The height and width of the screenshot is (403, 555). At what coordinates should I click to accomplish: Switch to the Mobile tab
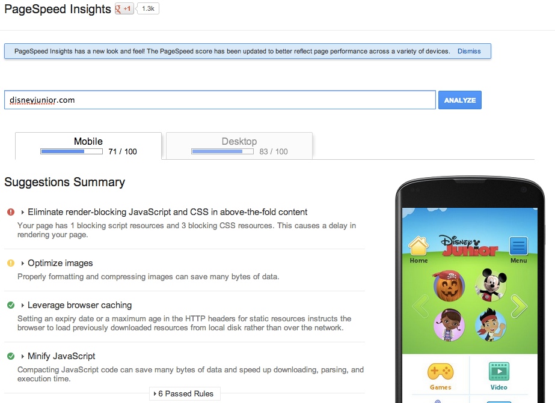[88, 146]
